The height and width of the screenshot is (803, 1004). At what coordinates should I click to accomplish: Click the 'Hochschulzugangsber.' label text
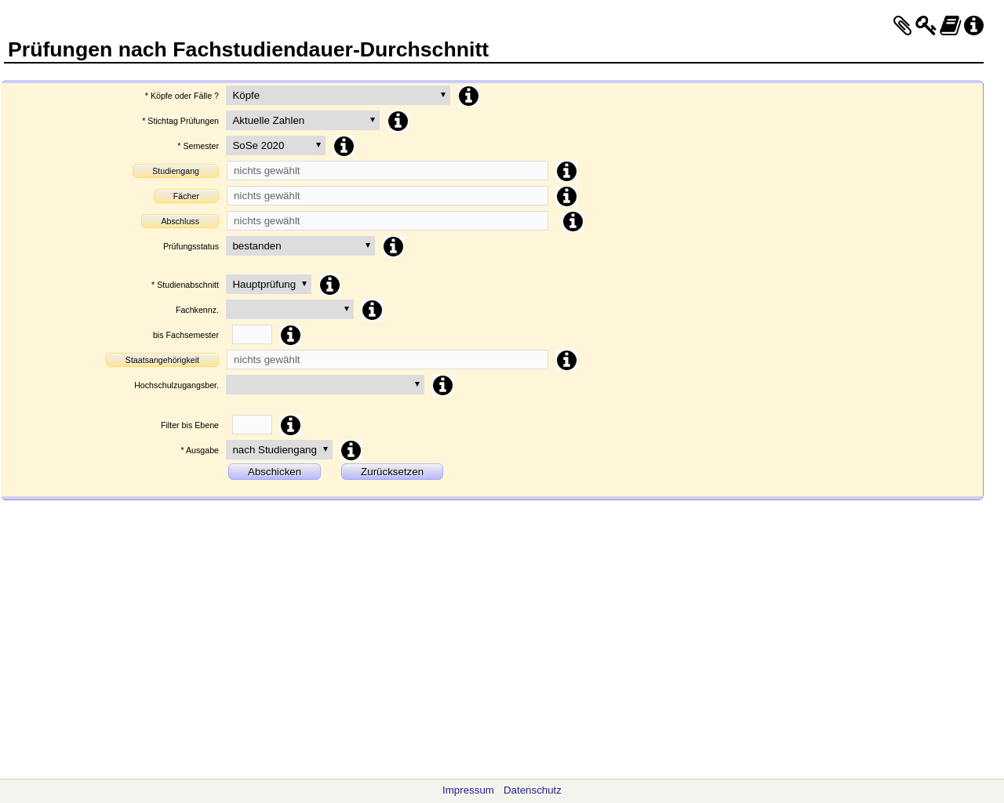[176, 385]
